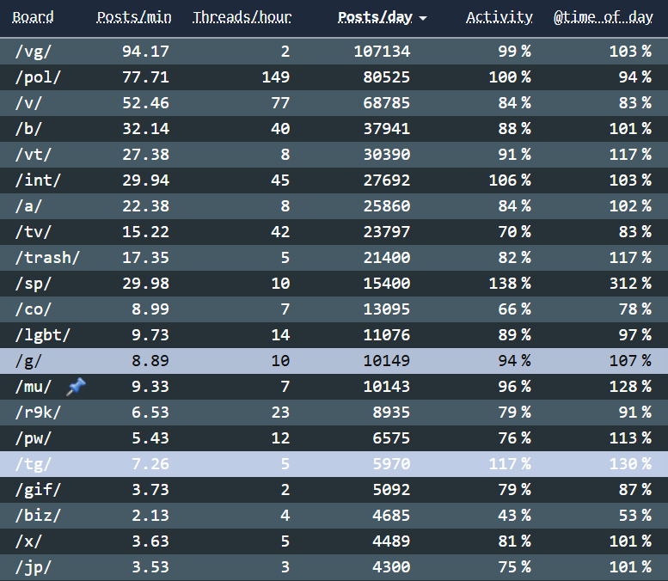Sort by @time_of_day column header

point(603,17)
